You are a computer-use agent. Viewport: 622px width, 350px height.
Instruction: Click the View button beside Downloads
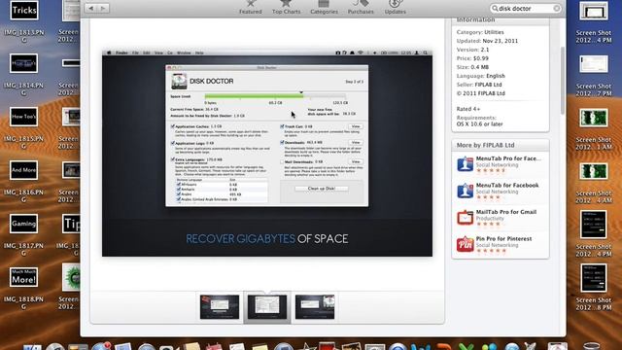[356, 143]
